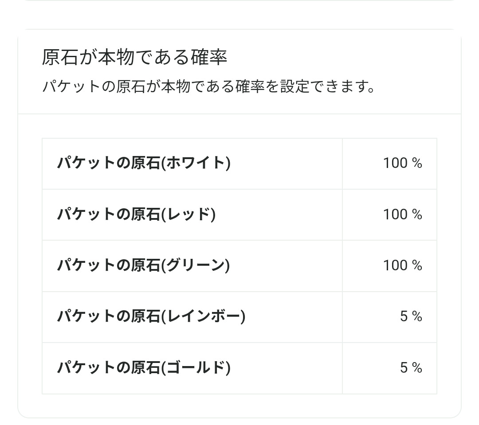Select the パケットの原石(レインボー) row label
This screenshot has height=425, width=479.
pyautogui.click(x=151, y=316)
